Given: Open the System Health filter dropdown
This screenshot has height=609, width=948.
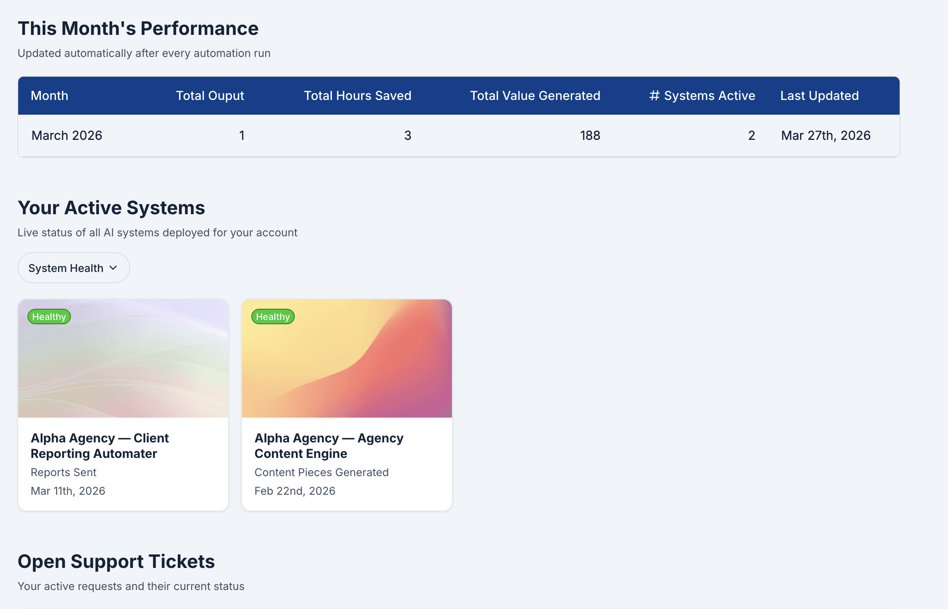Looking at the screenshot, I should [73, 268].
